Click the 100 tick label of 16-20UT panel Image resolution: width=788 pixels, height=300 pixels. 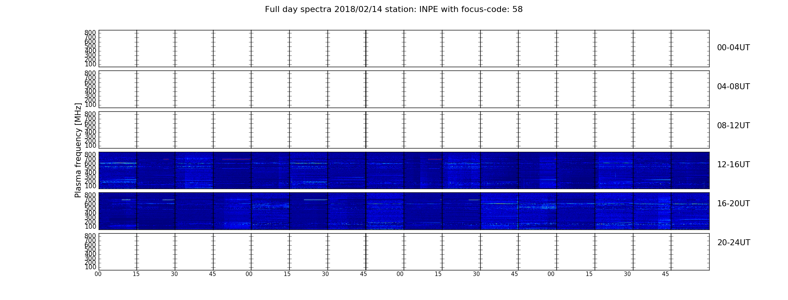click(90, 226)
